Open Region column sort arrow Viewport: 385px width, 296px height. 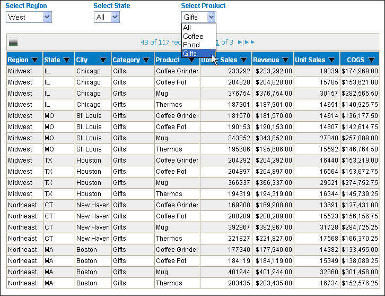coord(35,60)
